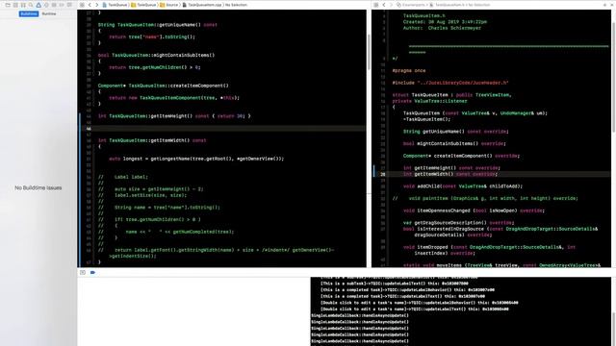The width and height of the screenshot is (616, 346).
Task: Open the Project navigator folder icon
Action: point(8,5)
